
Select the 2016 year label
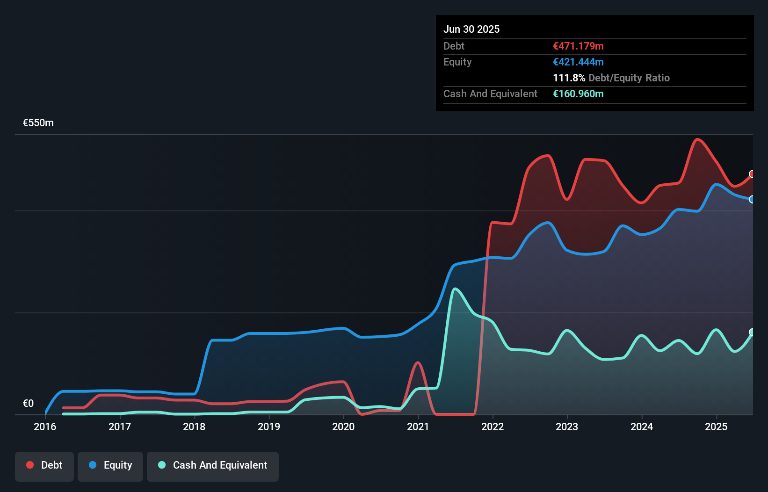pyautogui.click(x=44, y=427)
